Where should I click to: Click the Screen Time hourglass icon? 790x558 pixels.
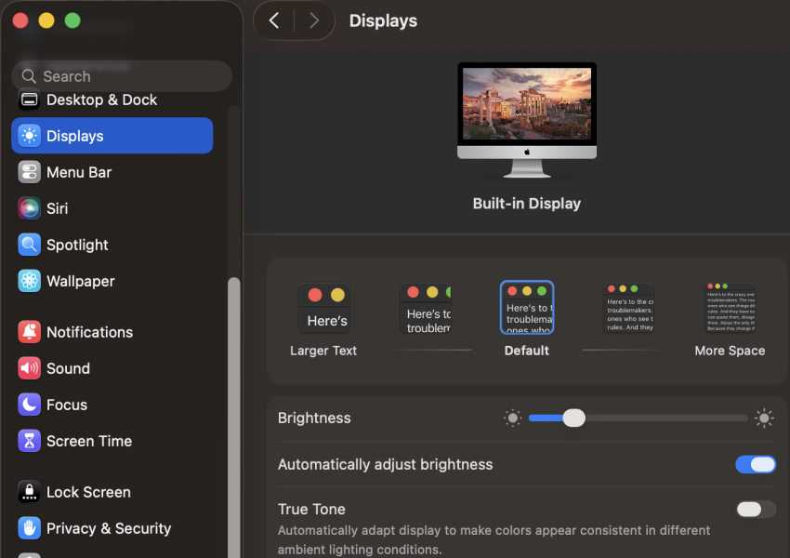(30, 441)
